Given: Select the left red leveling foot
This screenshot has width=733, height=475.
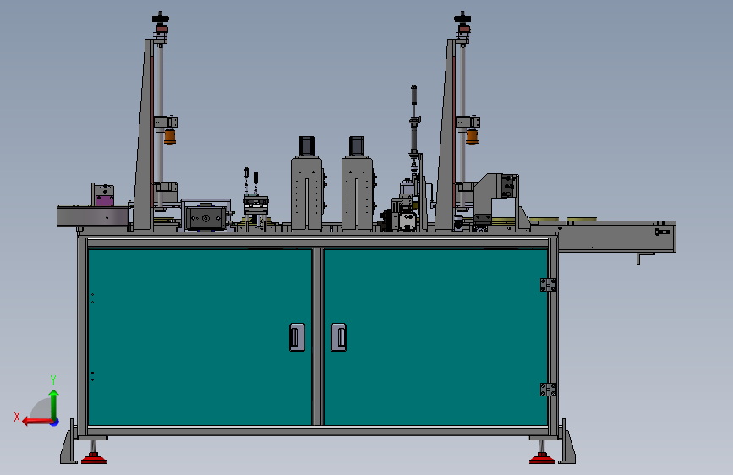Looking at the screenshot, I should click(x=94, y=458).
